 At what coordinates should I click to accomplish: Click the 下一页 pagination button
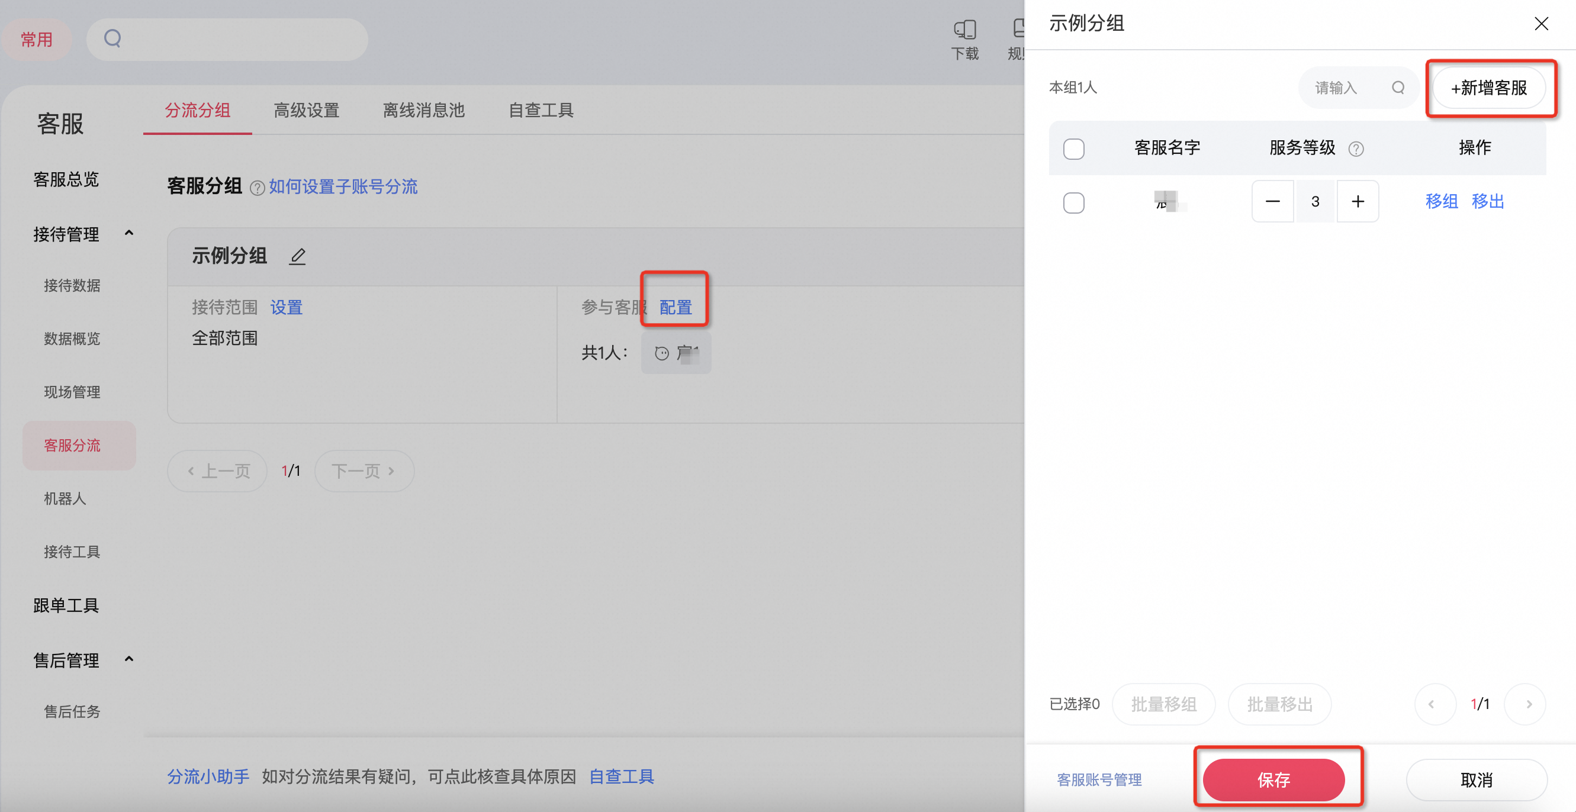365,471
